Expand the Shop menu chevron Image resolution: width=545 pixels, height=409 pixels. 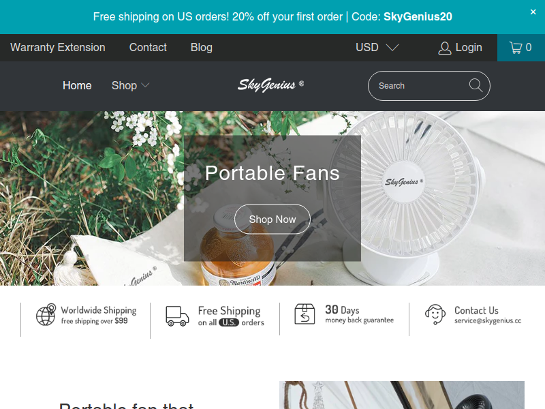[145, 86]
